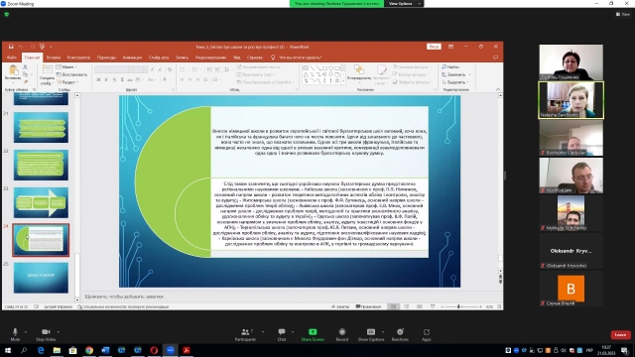This screenshot has height=357, width=635.
Task: Toggle Bold formatting in PowerPoint ribbon
Action: pyautogui.click(x=98, y=80)
